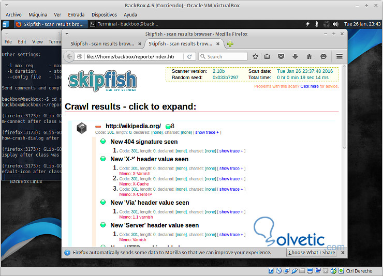Click the New 'Via' header value seen heading

coord(150,203)
